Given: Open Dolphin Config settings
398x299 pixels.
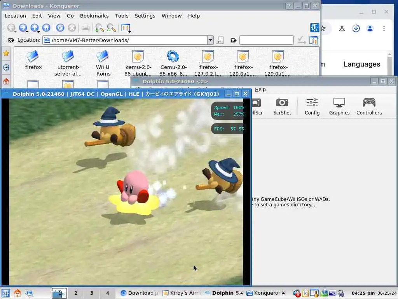Looking at the screenshot, I should point(312,107).
